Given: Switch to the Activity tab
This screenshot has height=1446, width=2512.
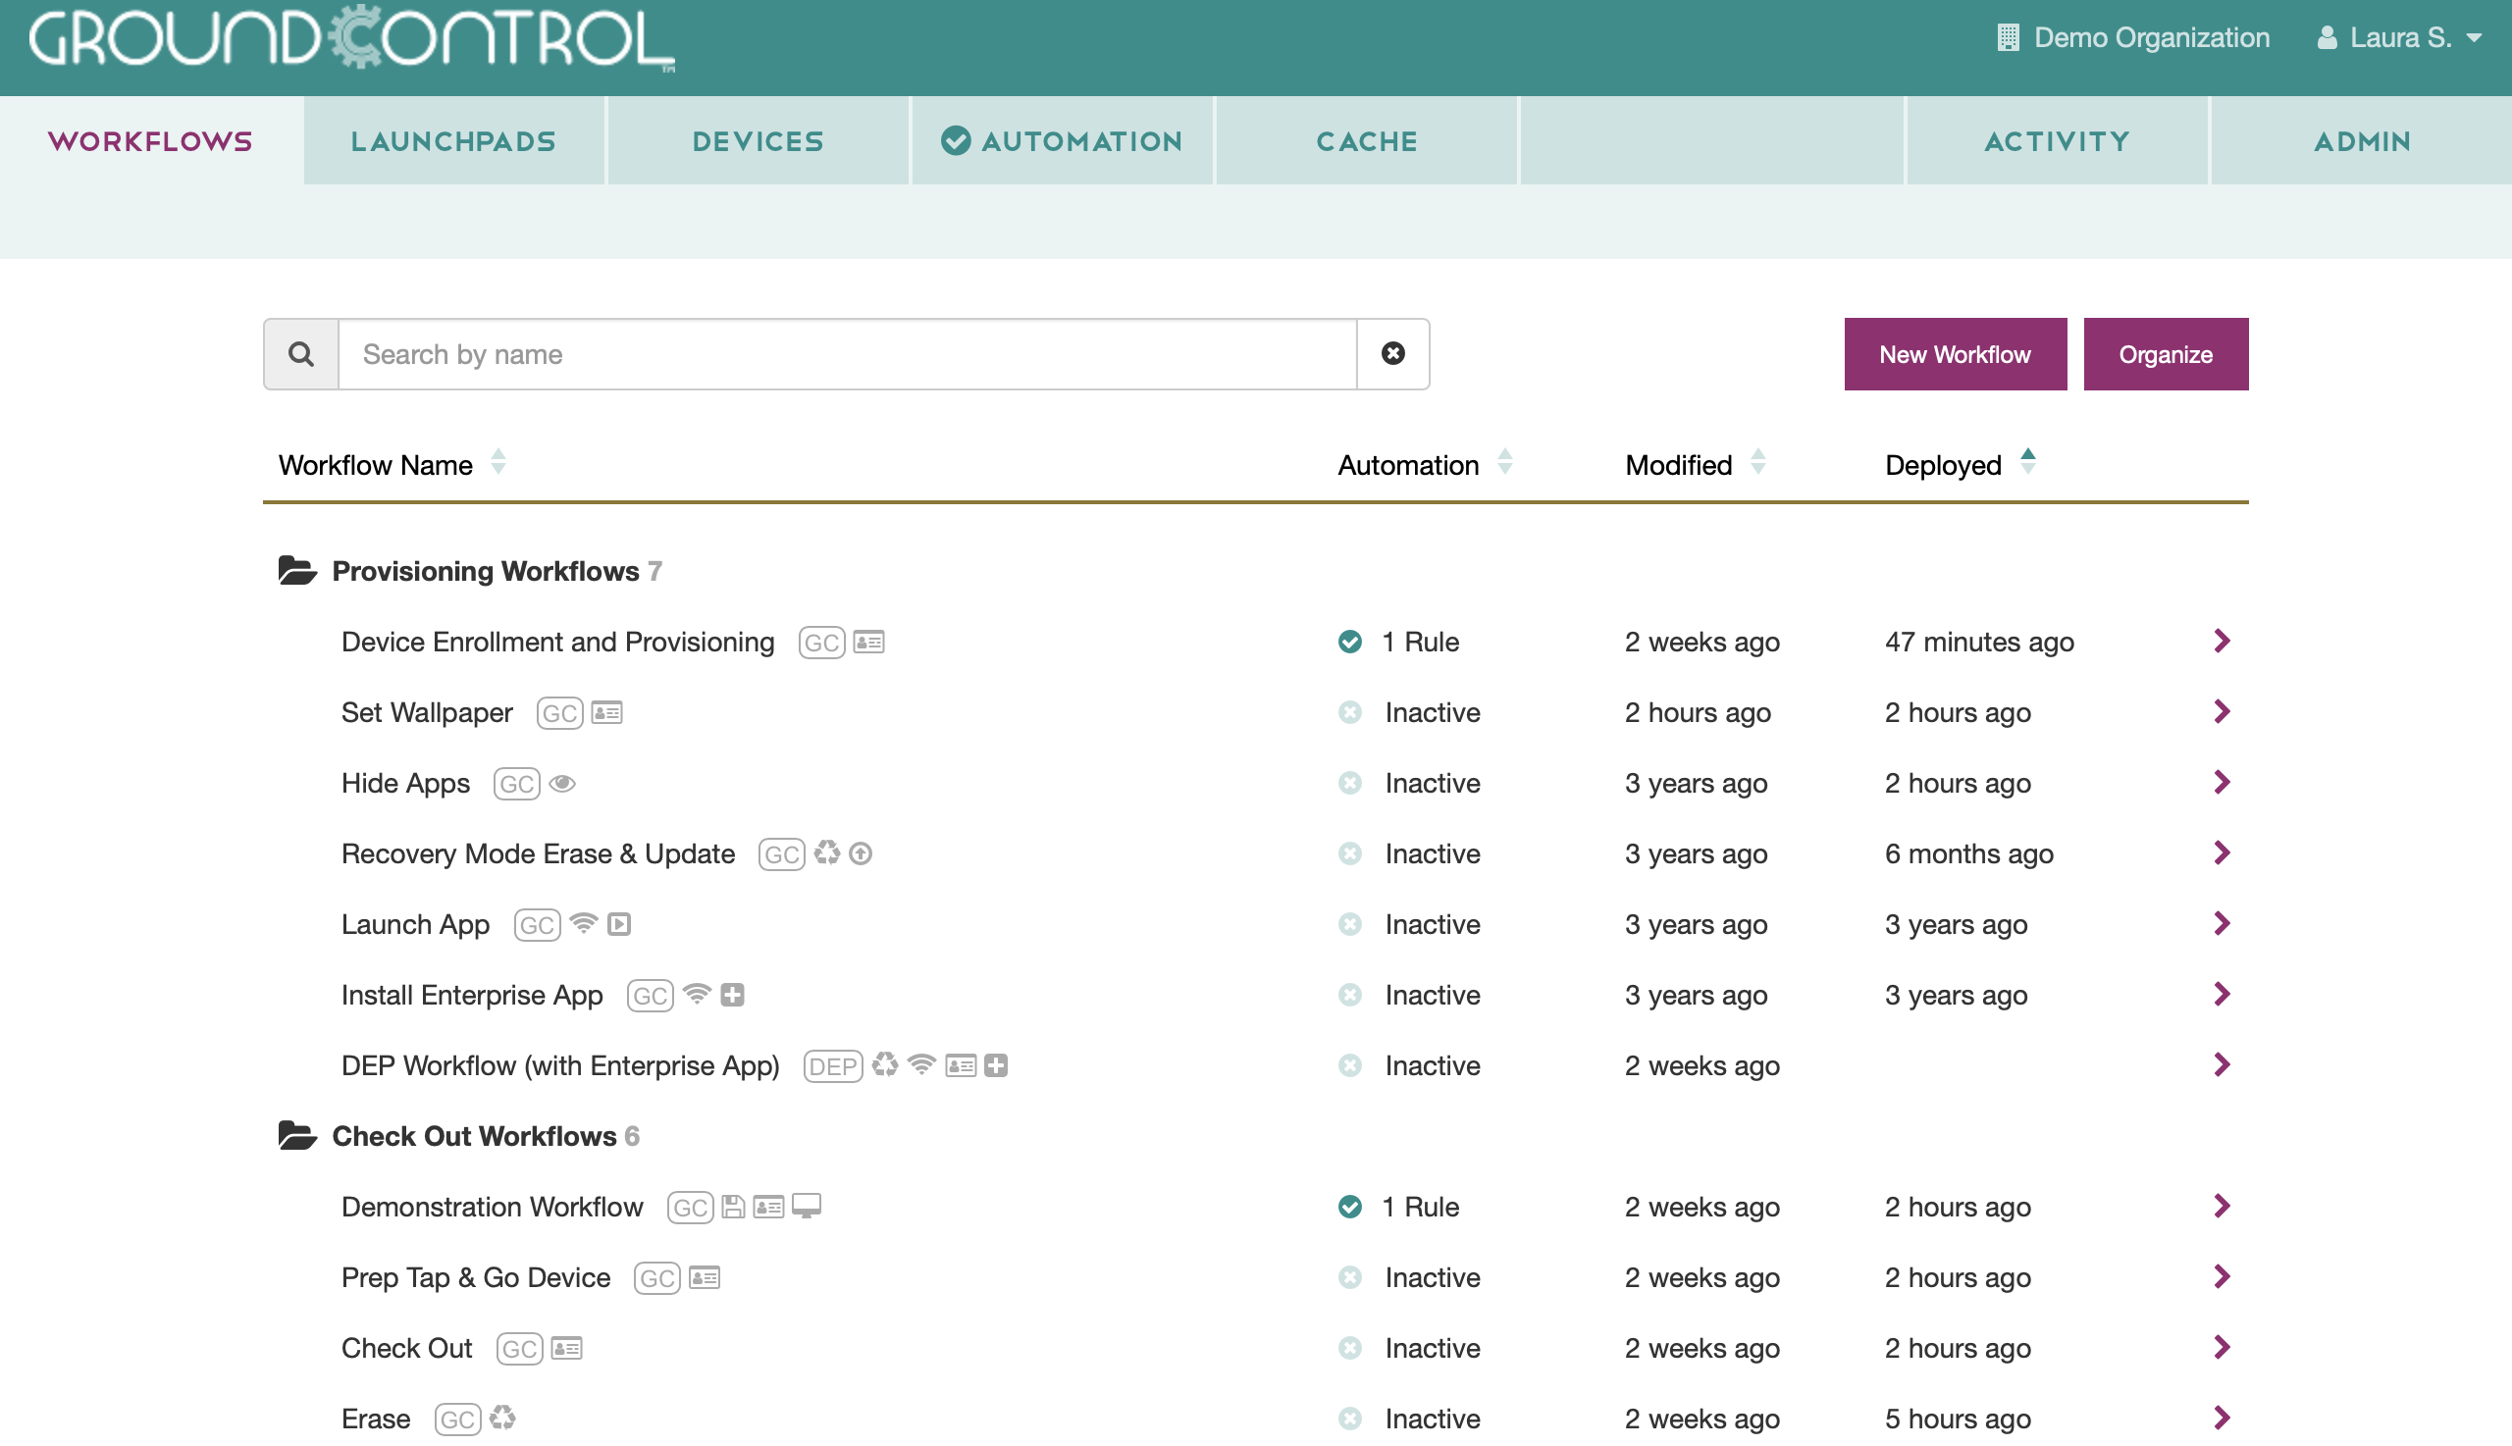Looking at the screenshot, I should [x=2057, y=141].
